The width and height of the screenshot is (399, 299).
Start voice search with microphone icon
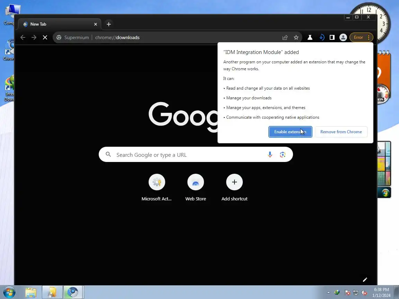point(270,155)
